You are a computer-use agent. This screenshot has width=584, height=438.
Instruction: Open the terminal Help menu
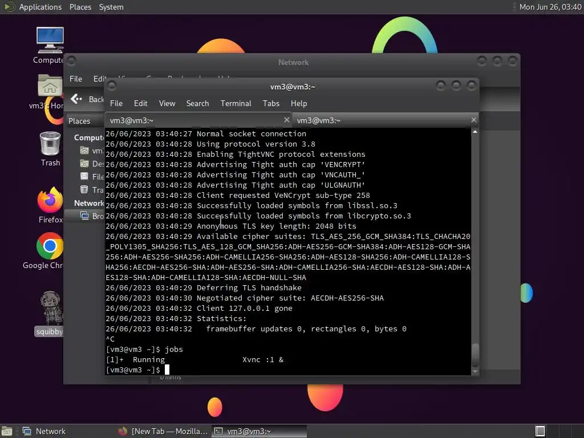(x=299, y=104)
